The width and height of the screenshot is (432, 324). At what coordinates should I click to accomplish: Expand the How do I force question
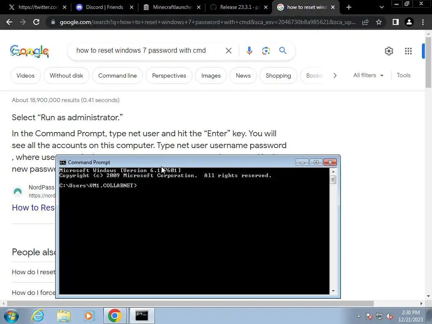(34, 293)
